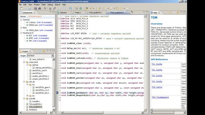Click the New File toolbar icon
Image resolution: width=205 pixels, height=115 pixels.
pos(22,9)
